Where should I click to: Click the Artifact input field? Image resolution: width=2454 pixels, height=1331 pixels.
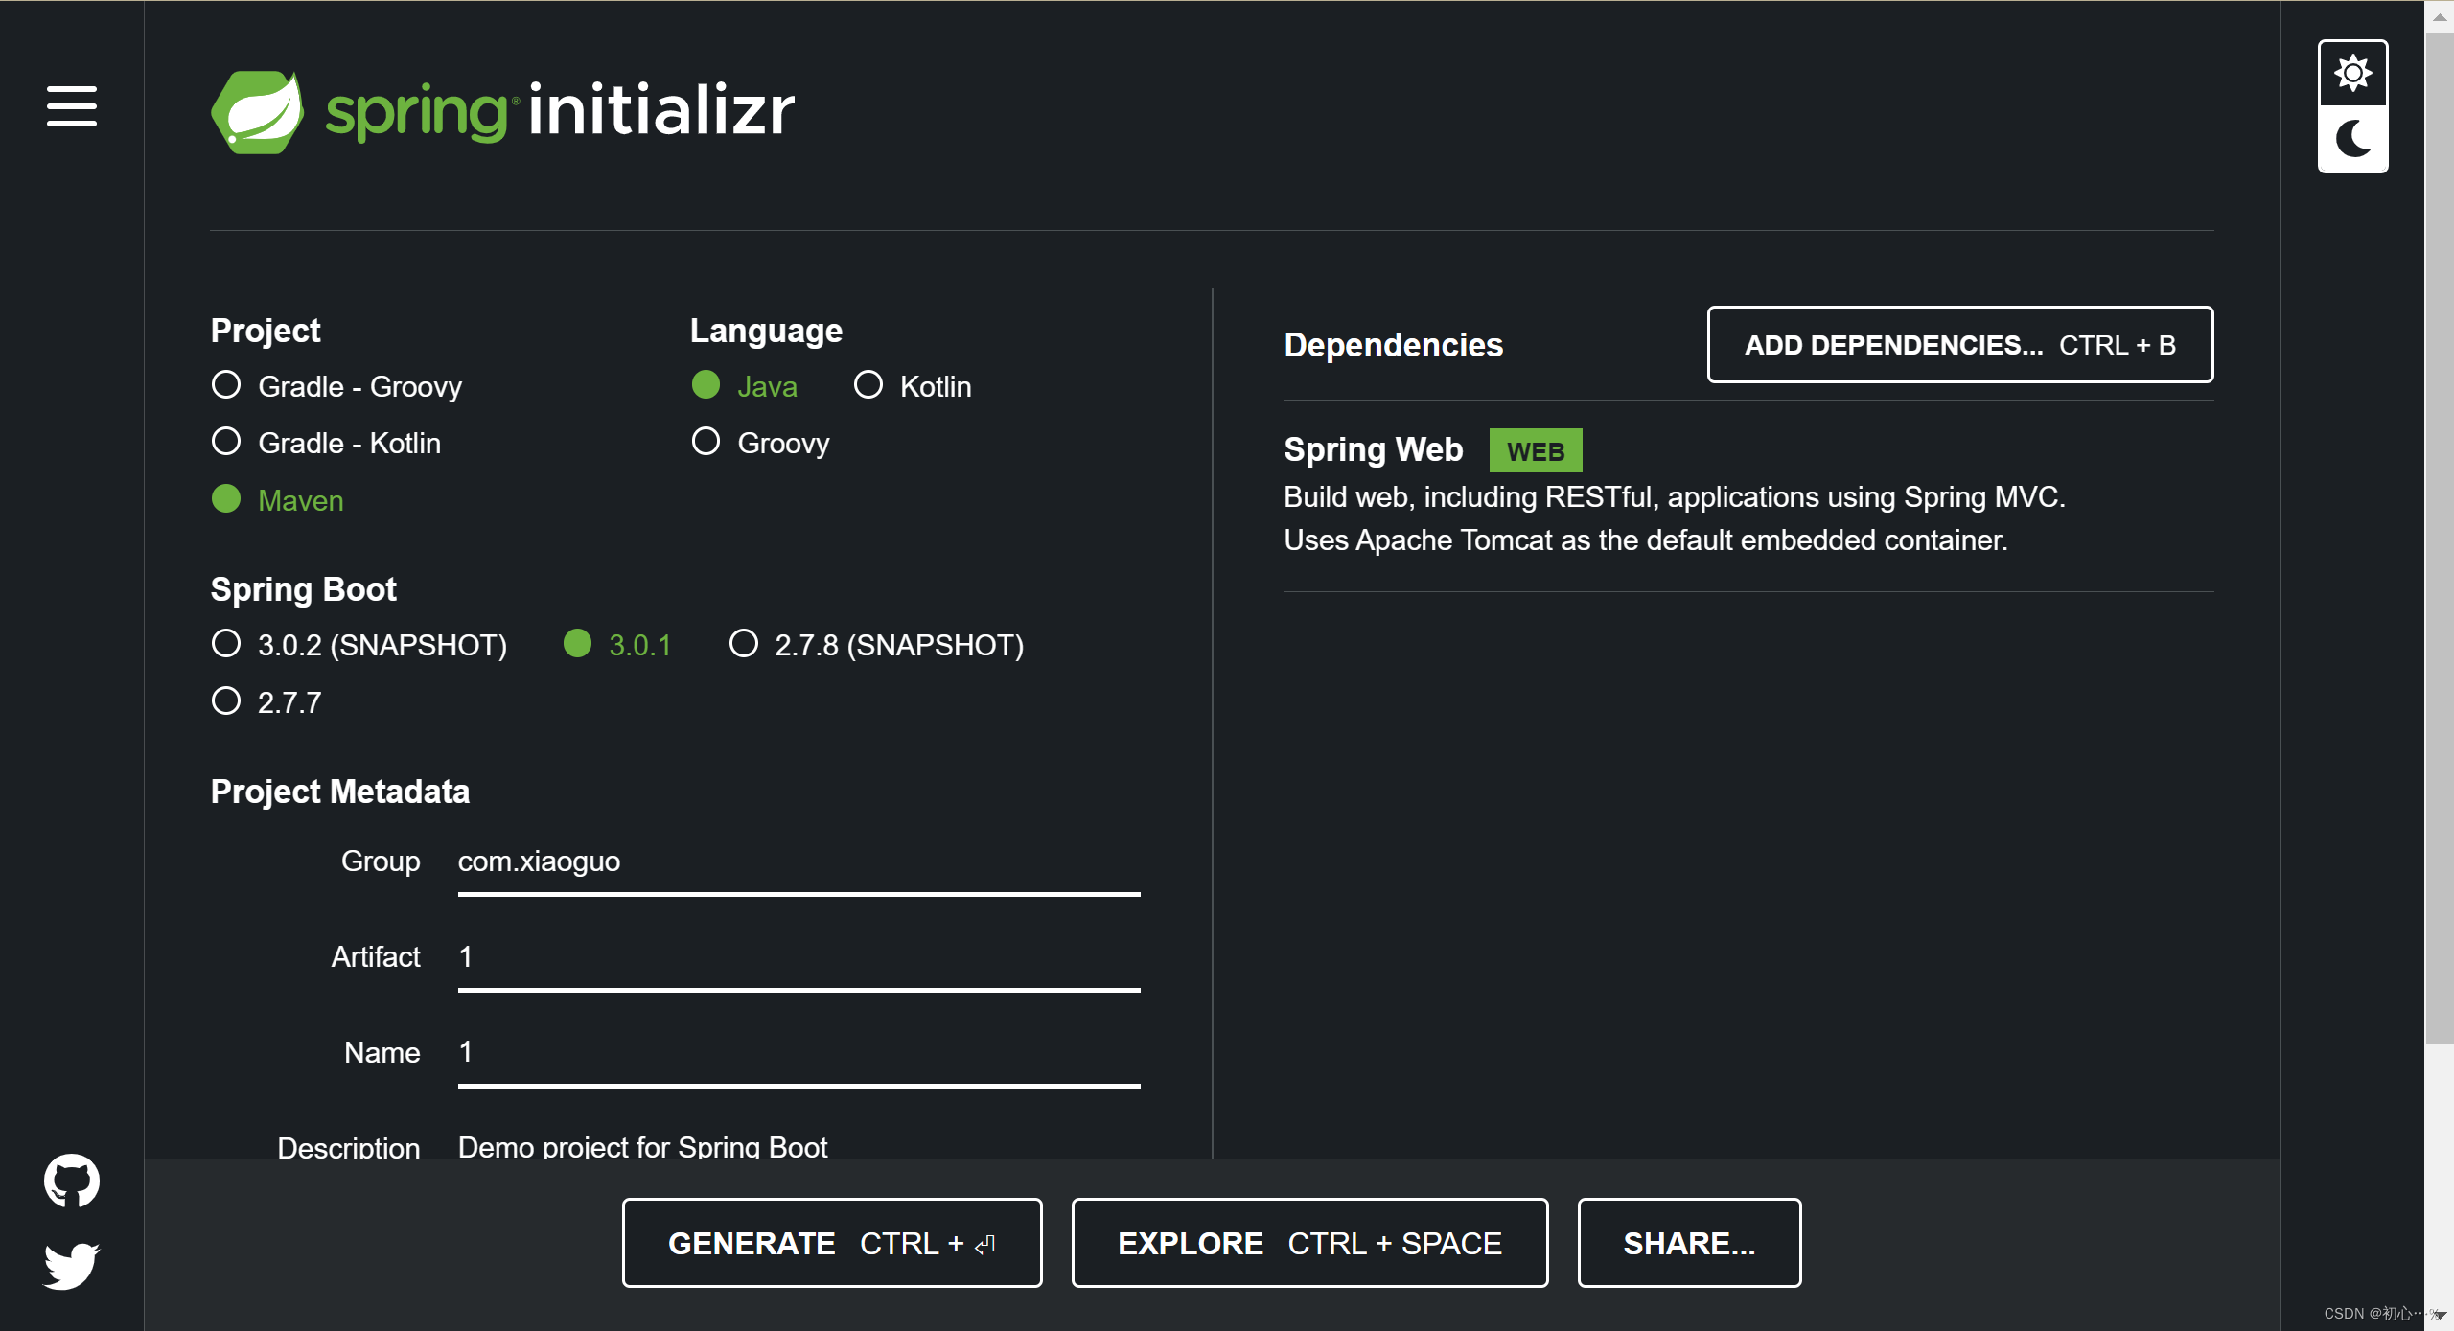[x=798, y=957]
